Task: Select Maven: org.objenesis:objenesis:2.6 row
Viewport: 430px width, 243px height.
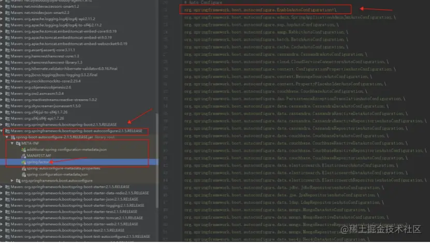Action: [x=41, y=87]
